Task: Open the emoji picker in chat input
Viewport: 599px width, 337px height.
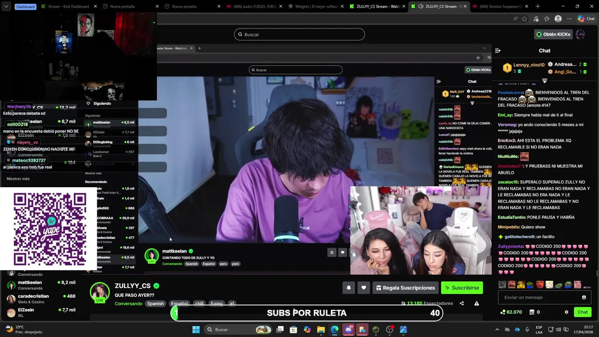Action: [584, 297]
